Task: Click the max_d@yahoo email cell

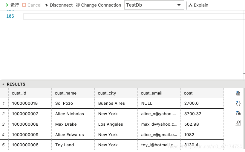Action: tap(159, 124)
